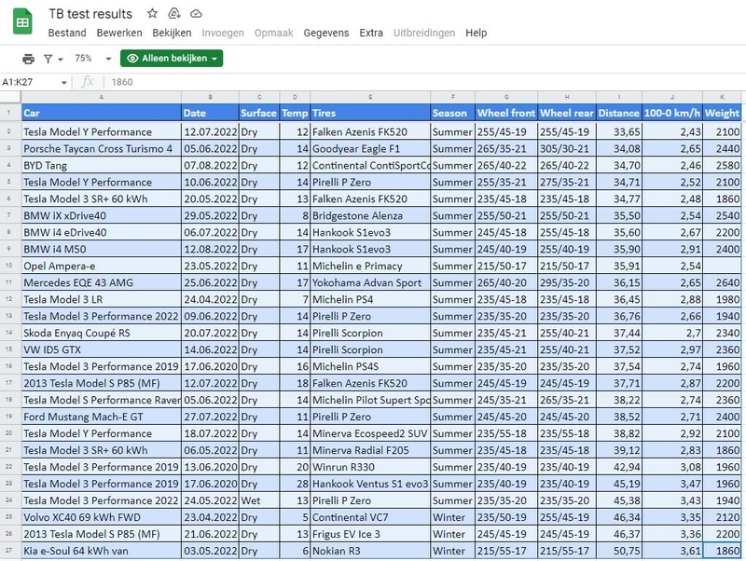Select the Wet surface cell
The image size is (746, 561).
(259, 500)
